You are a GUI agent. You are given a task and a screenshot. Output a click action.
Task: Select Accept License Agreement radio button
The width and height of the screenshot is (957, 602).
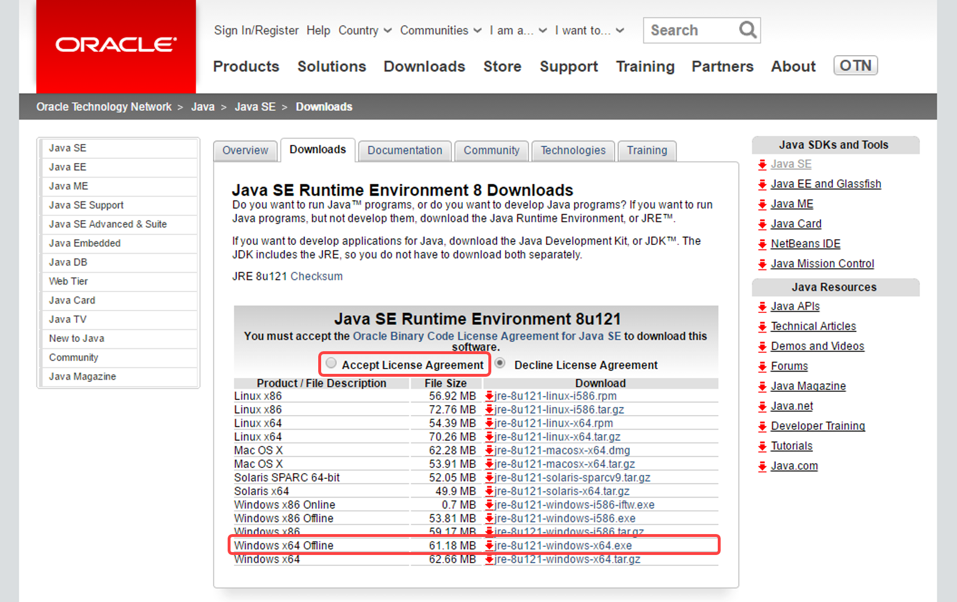[x=331, y=363]
